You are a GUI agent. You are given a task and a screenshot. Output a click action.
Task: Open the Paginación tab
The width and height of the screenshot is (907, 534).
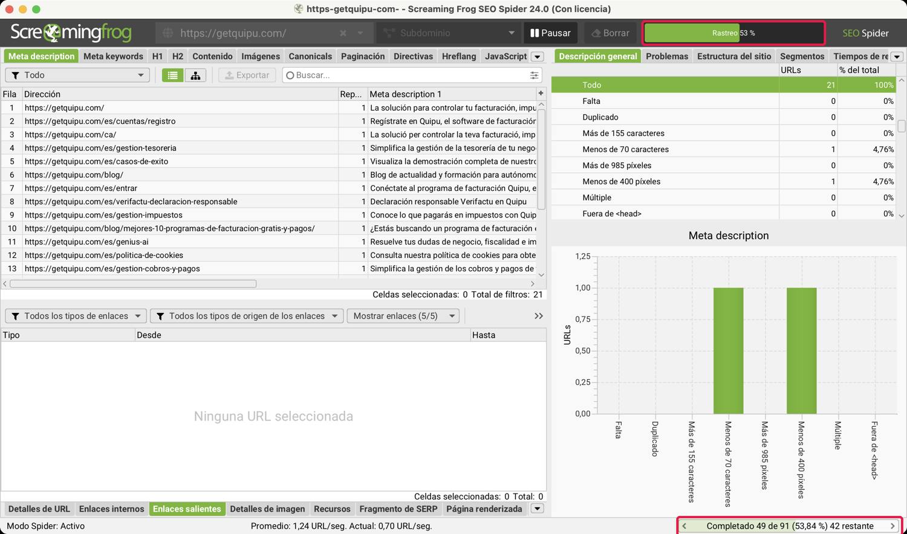point(363,56)
